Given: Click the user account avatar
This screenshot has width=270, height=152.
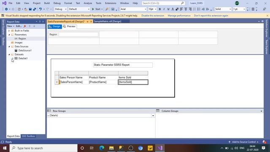Looking at the screenshot, I should point(237,3).
